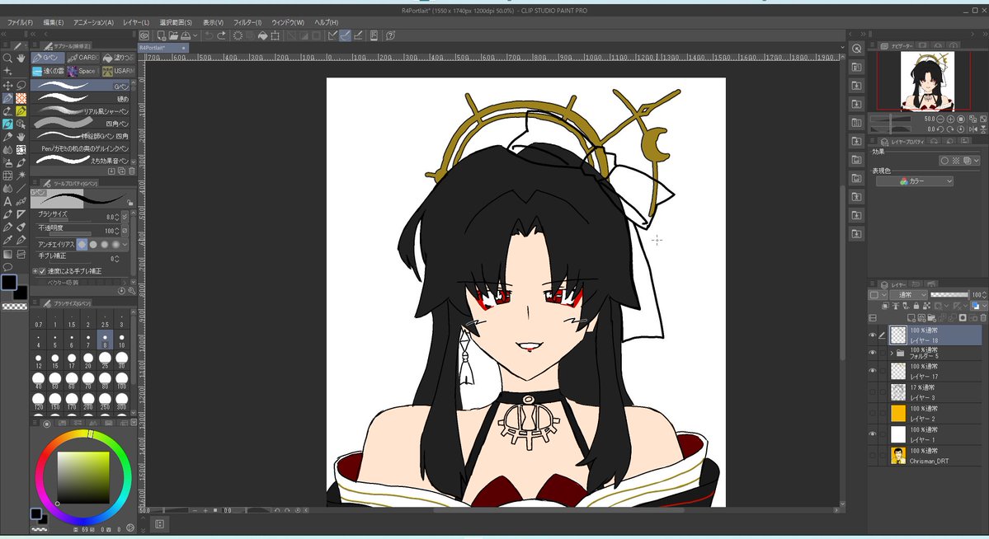Click the Undo icon in command bar
The height and width of the screenshot is (539, 989).
click(x=209, y=36)
